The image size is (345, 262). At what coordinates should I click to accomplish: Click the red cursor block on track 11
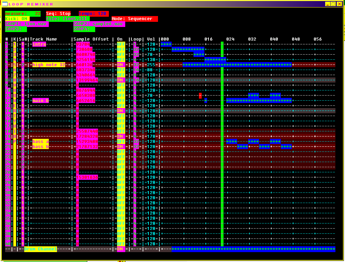point(200,96)
